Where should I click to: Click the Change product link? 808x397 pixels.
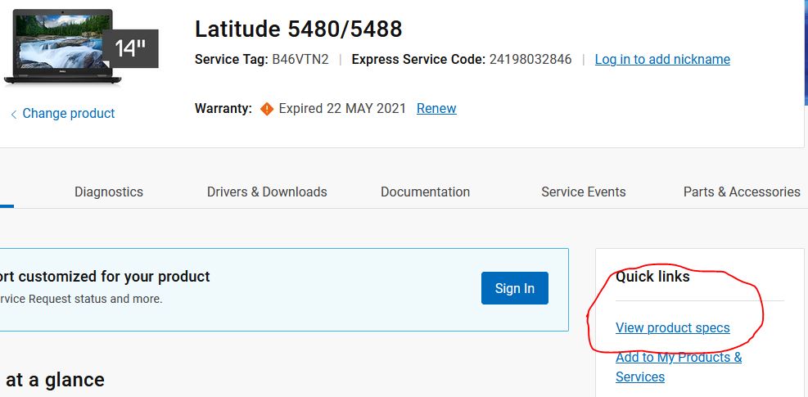pos(69,114)
